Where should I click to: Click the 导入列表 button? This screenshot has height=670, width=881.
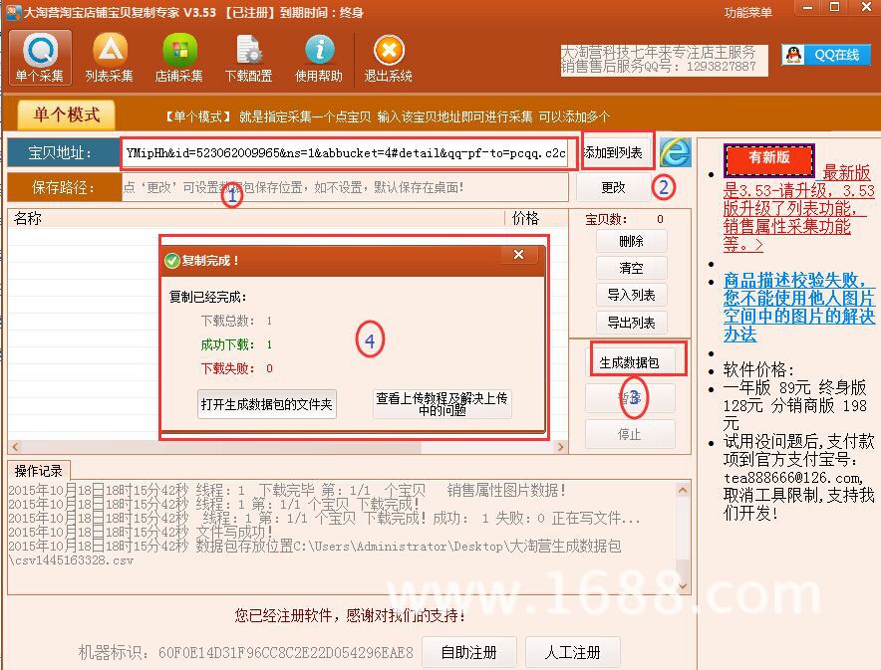pyautogui.click(x=631, y=295)
